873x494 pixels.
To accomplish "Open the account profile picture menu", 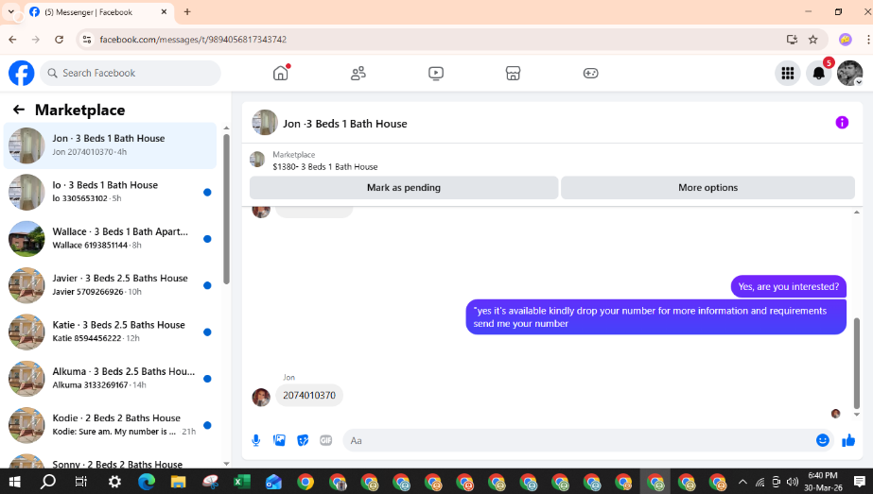I will [849, 73].
